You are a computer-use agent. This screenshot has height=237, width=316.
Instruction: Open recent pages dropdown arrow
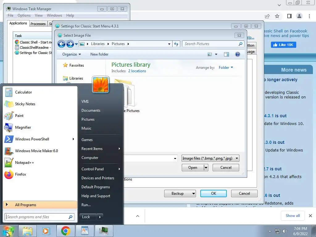coord(77,44)
